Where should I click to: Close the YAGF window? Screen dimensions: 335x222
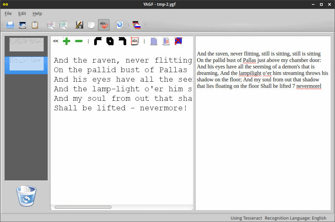(330, 4)
